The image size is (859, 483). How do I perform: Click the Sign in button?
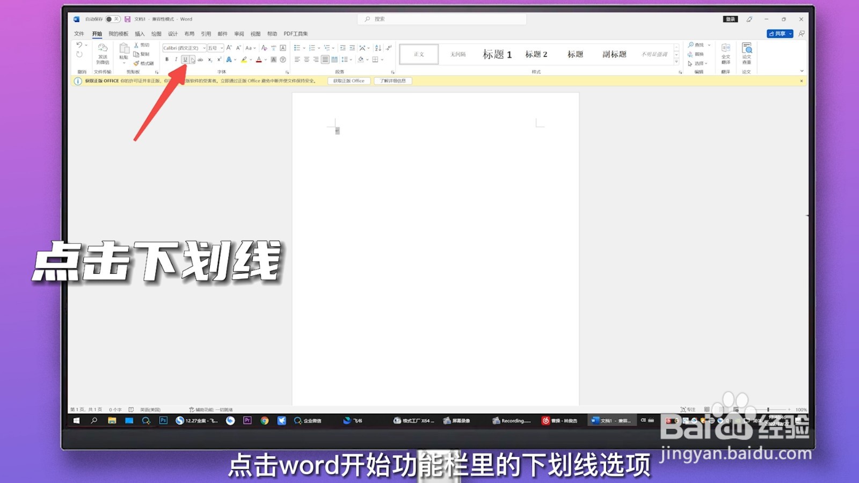(730, 19)
